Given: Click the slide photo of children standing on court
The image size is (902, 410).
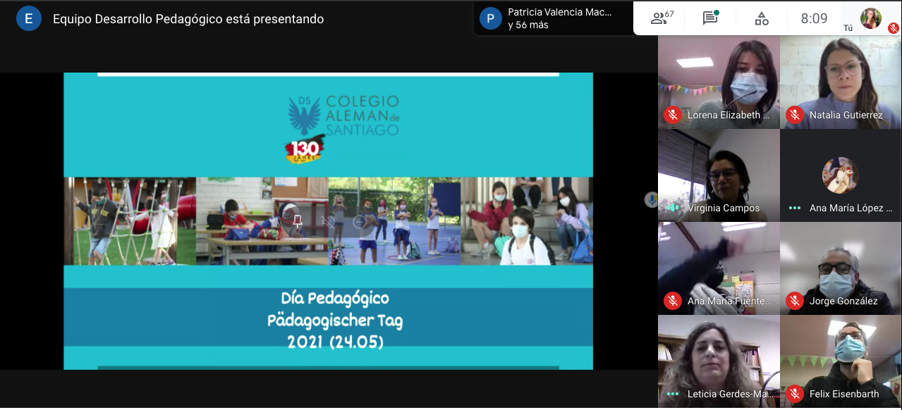Looking at the screenshot, I should [x=394, y=221].
